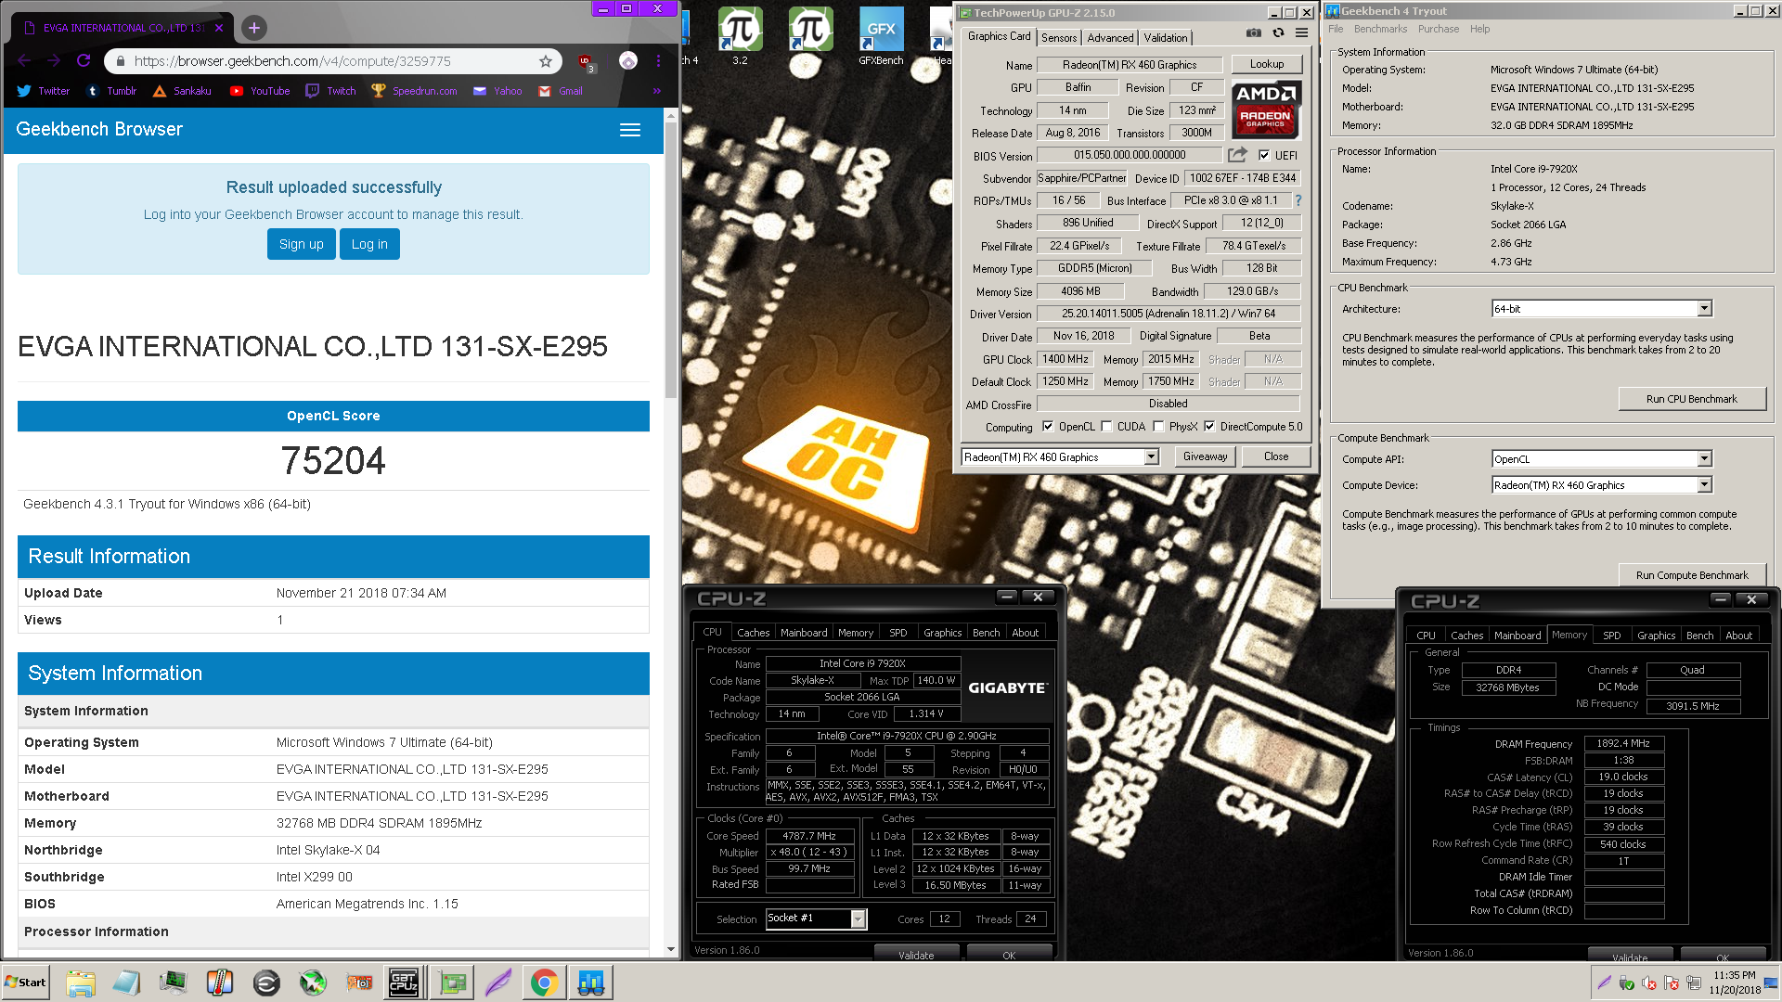The width and height of the screenshot is (1782, 1002).
Task: Open the YouTube bookmark
Action: (x=260, y=91)
